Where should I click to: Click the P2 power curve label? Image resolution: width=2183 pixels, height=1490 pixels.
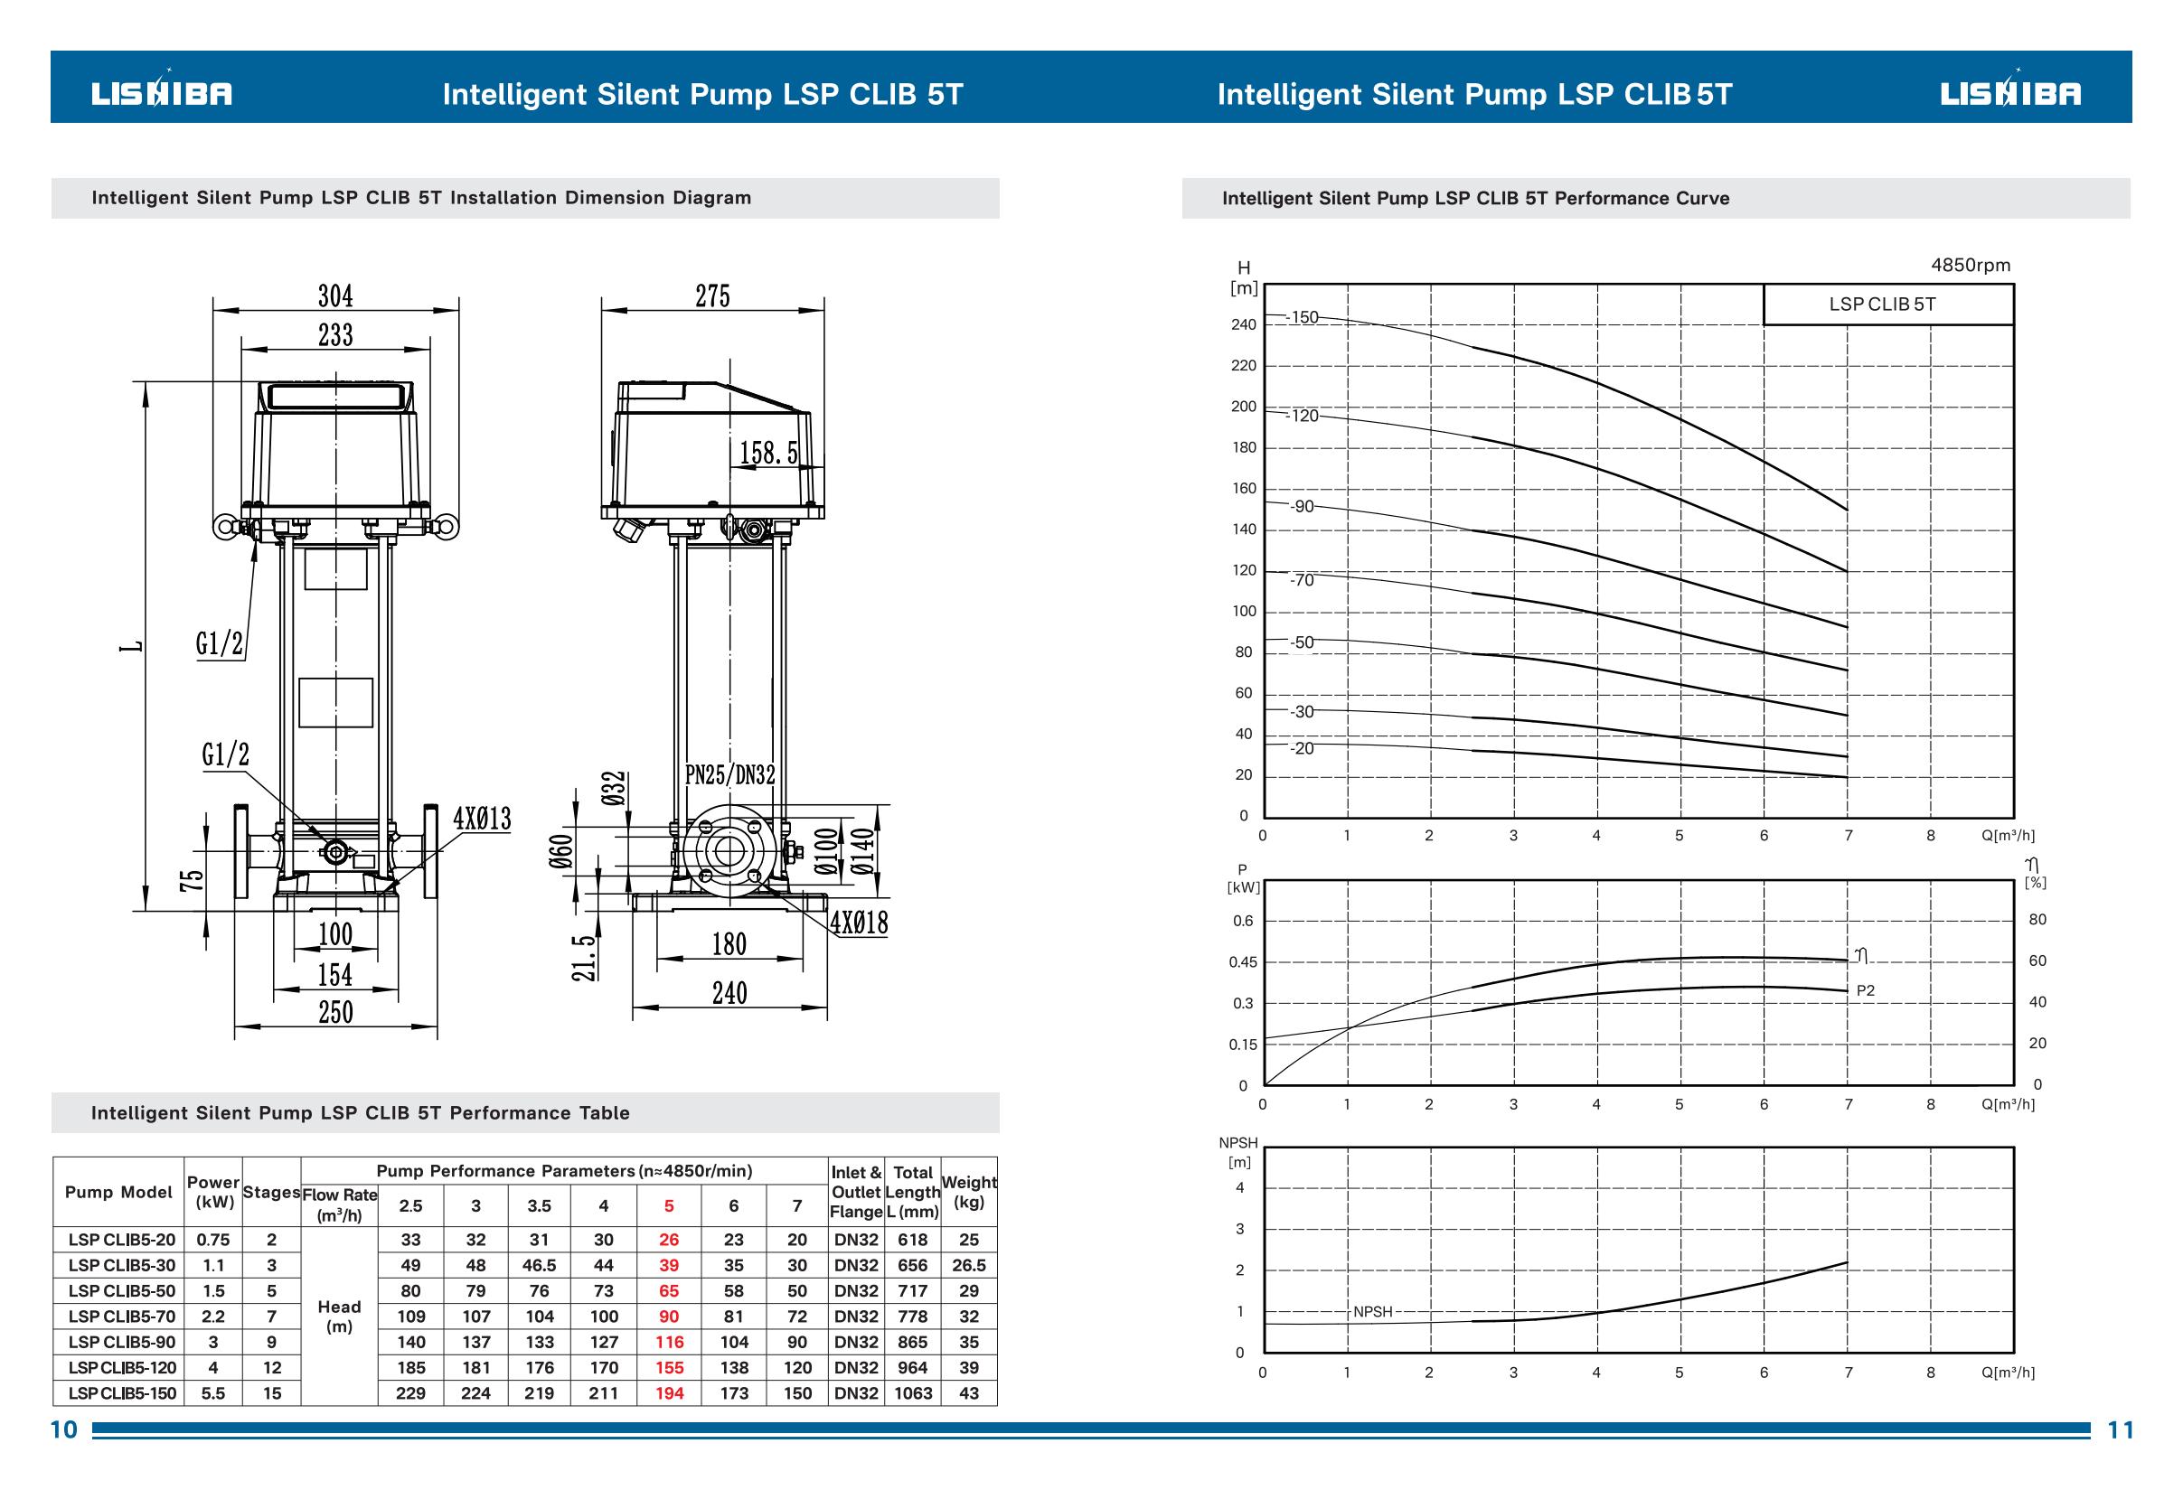click(x=1866, y=990)
